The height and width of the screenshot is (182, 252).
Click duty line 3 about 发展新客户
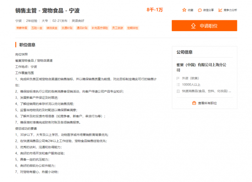pyautogui.click(x=37, y=97)
